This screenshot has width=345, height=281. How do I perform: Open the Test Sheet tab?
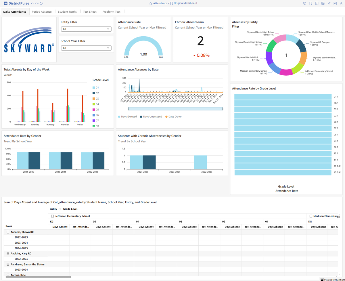click(x=90, y=12)
